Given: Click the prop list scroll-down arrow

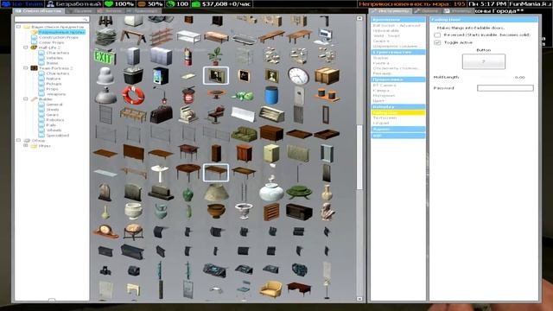Looking at the screenshot, I should tap(359, 299).
